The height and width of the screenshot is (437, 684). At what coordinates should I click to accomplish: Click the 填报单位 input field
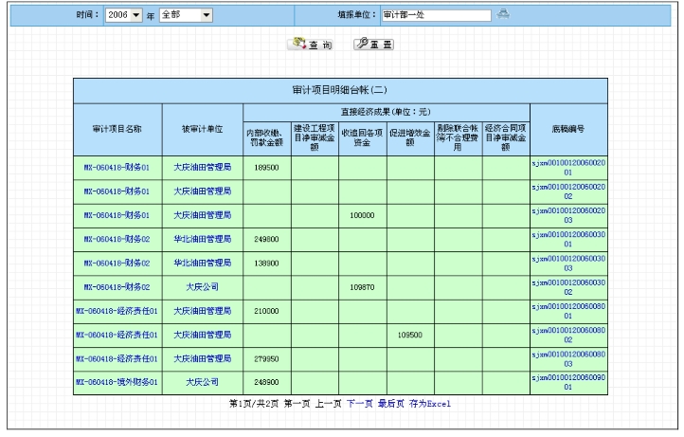[x=436, y=15]
